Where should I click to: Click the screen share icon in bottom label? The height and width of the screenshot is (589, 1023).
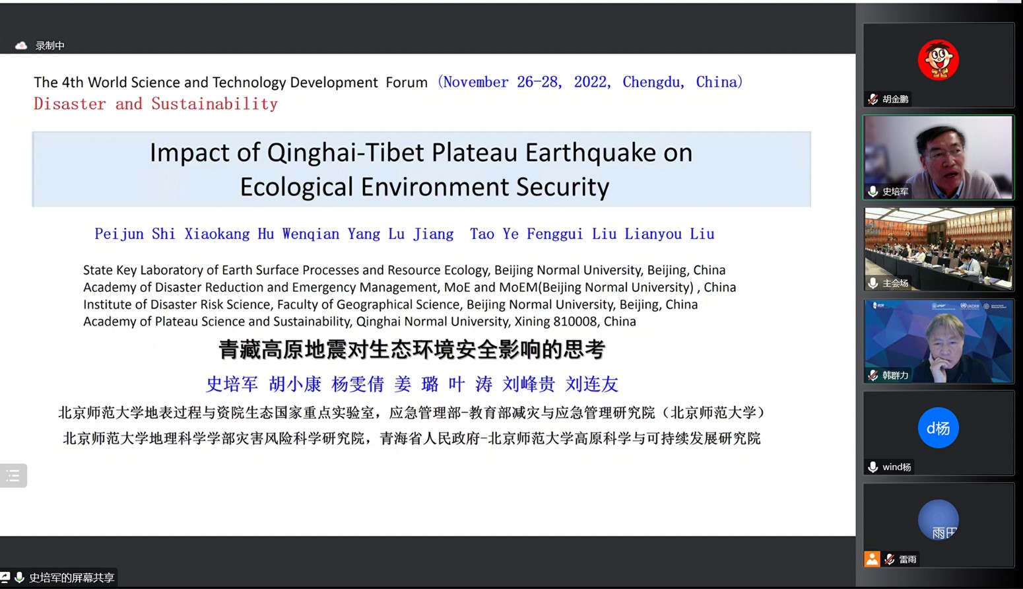pos(5,577)
